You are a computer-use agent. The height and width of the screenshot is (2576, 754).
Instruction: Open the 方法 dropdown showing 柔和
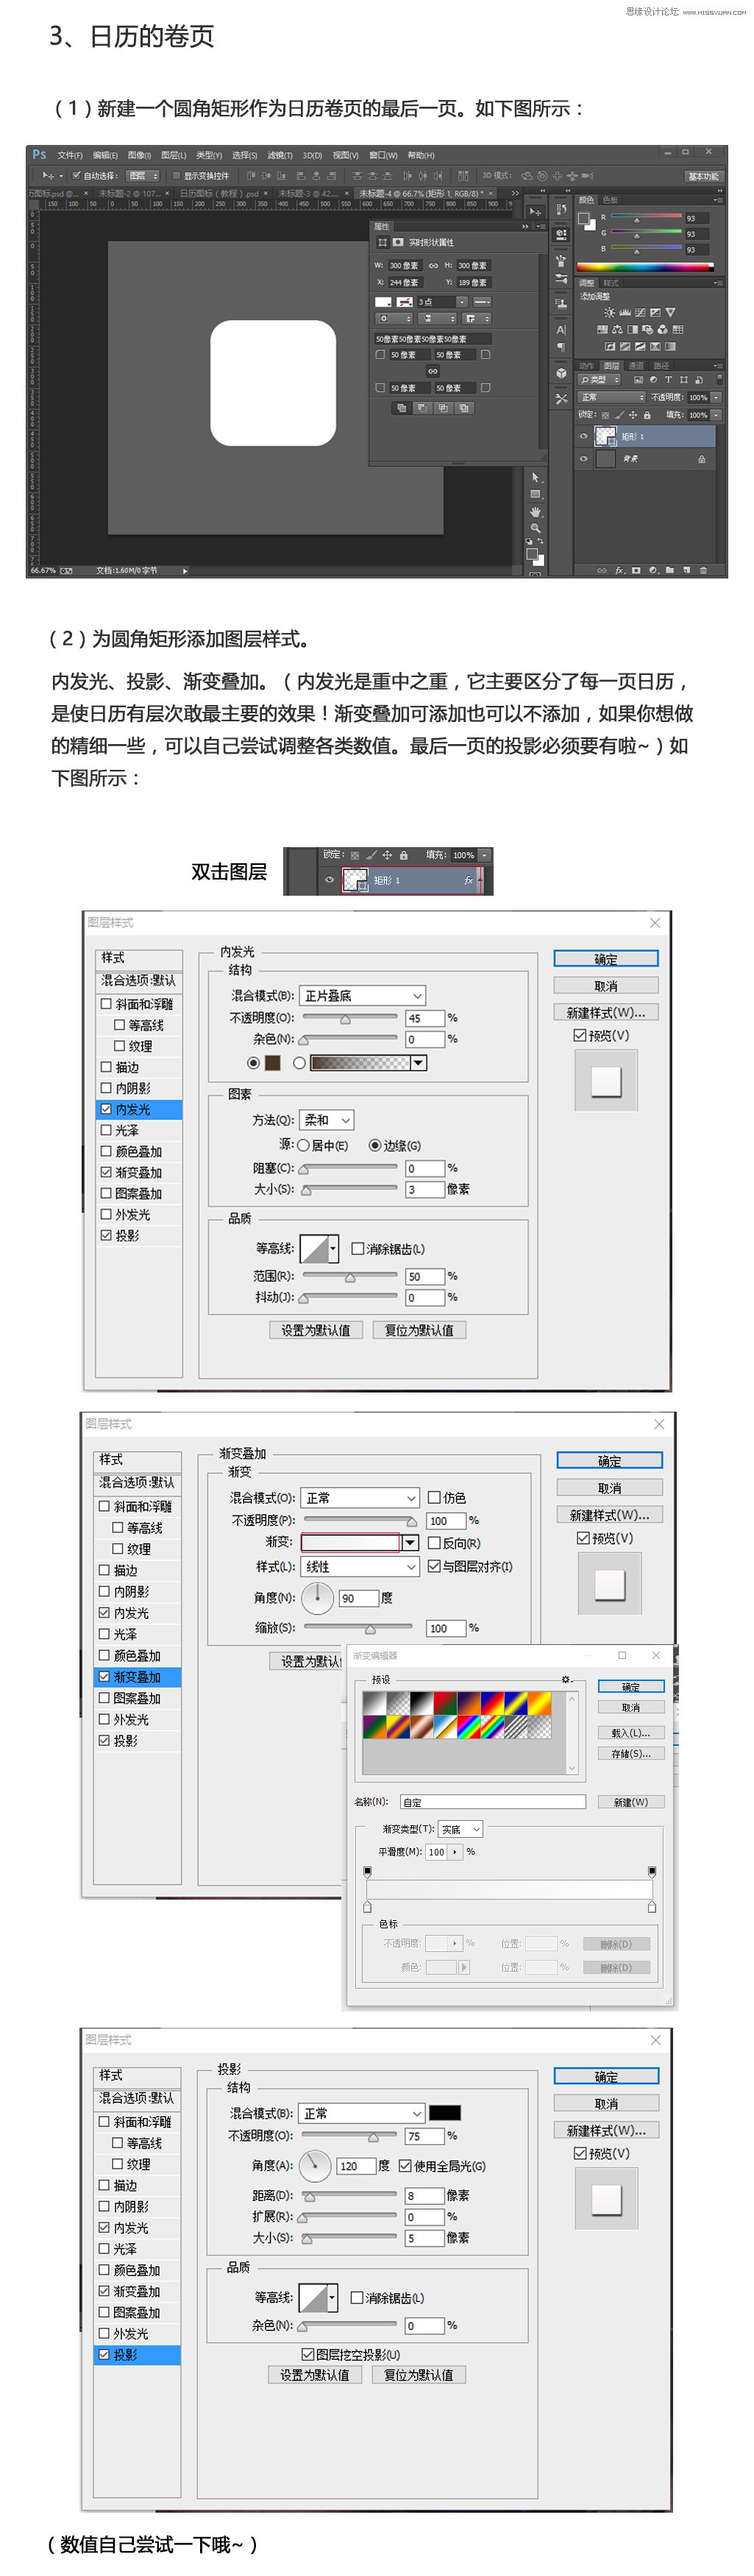click(x=326, y=1120)
